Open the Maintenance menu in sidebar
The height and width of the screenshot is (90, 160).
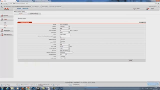7,34
